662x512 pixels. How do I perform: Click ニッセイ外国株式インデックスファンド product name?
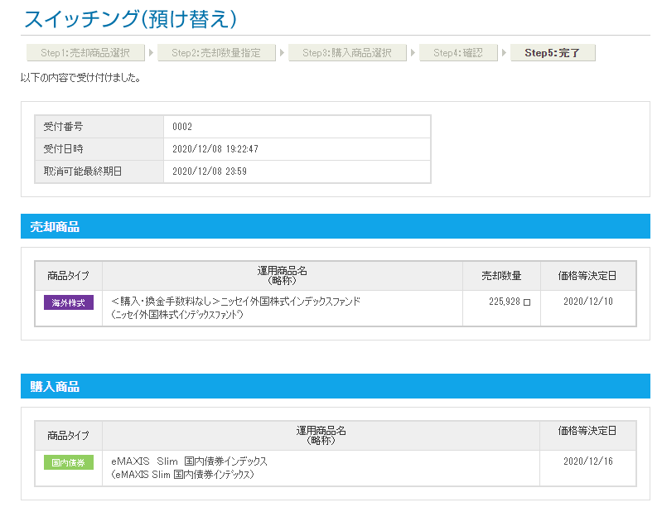236,302
